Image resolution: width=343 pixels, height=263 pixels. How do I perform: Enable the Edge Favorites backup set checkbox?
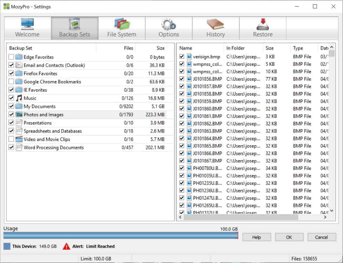pos(11,57)
